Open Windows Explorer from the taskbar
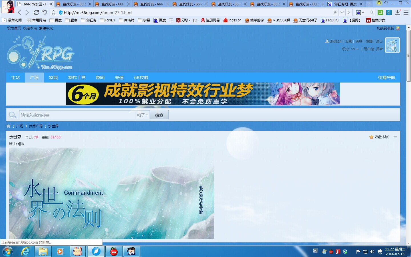411x257 pixels. point(43,251)
